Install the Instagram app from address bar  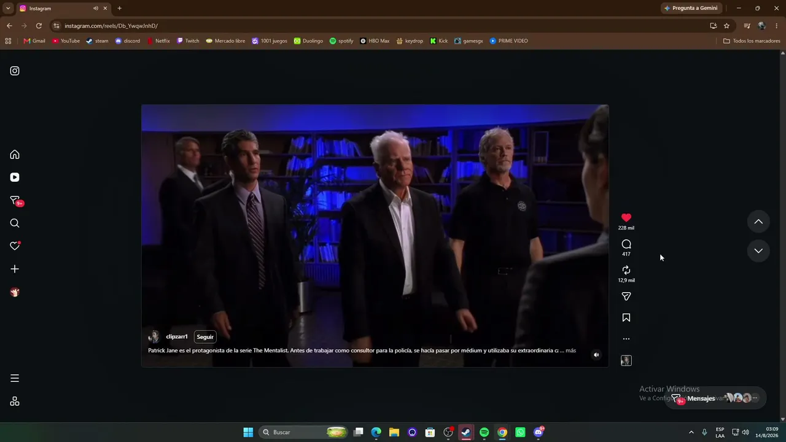(713, 26)
